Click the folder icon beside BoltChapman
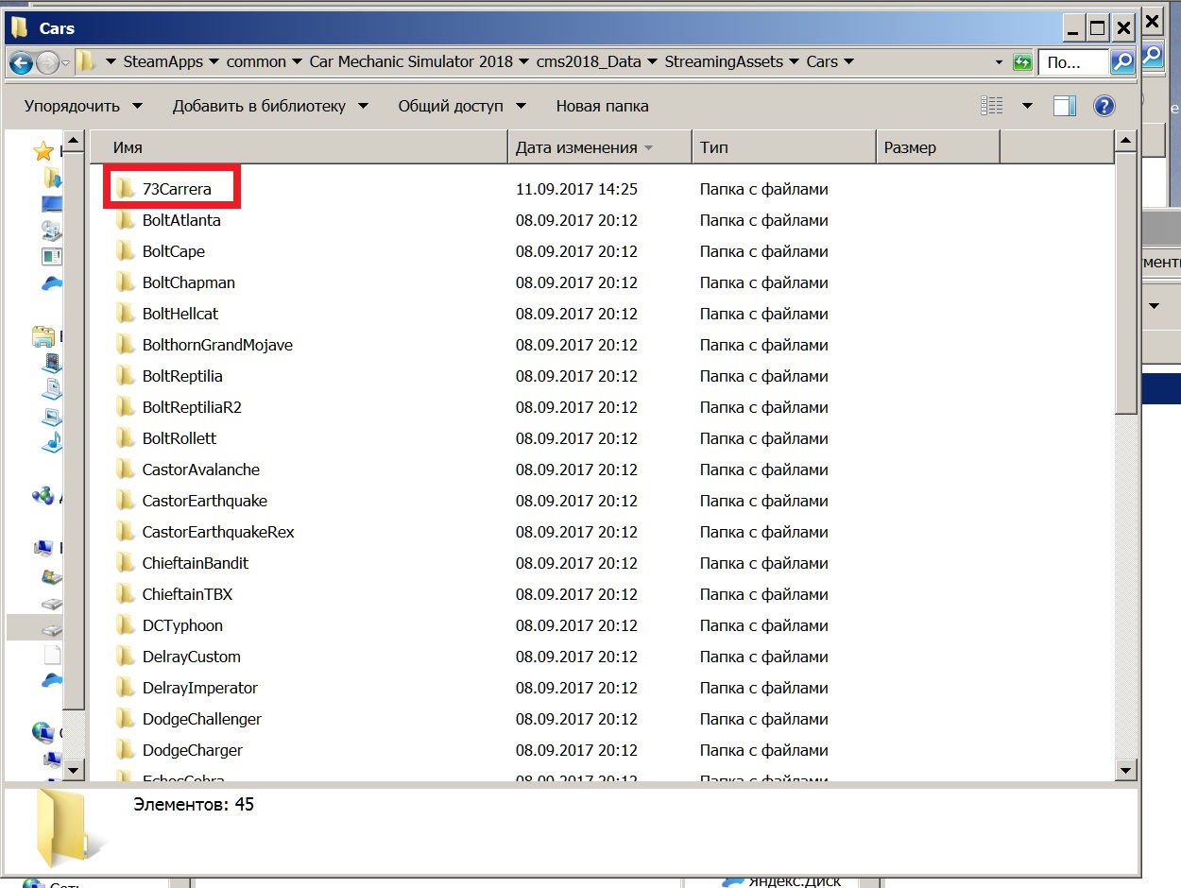Viewport: 1181px width, 888px height. pos(125,282)
